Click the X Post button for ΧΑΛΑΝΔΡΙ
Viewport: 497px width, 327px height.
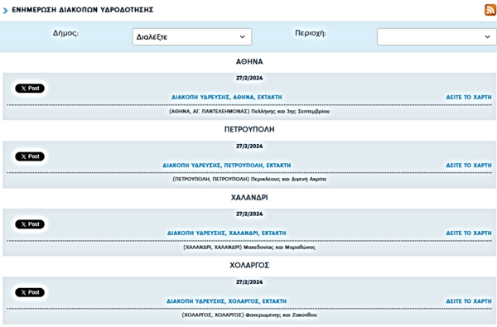tap(30, 224)
